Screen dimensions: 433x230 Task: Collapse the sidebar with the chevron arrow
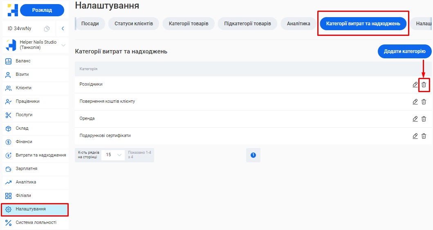(63, 29)
